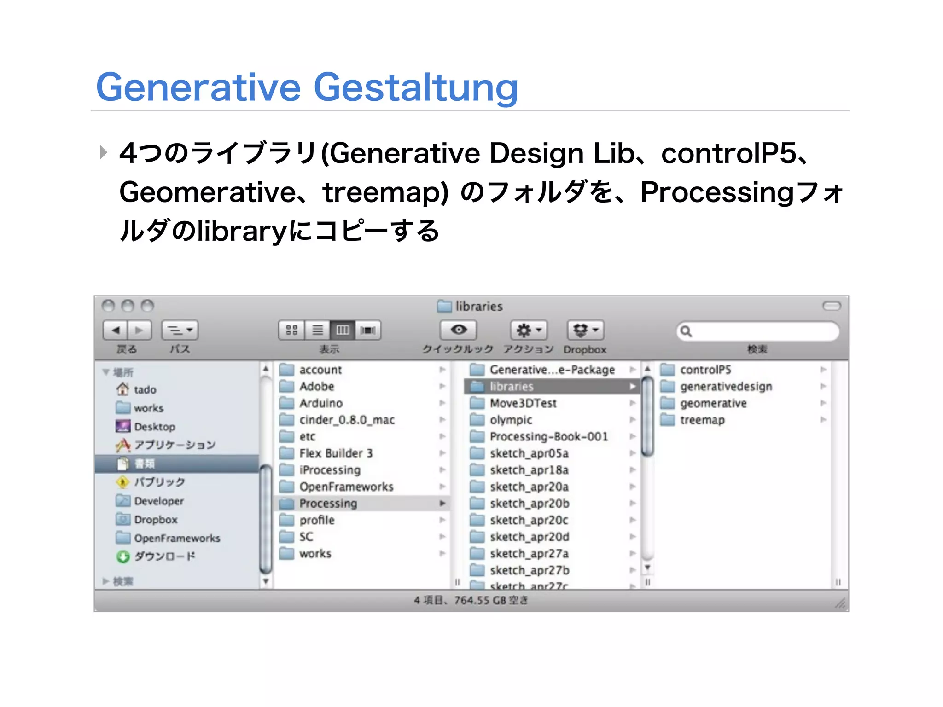
Task: Select the olympic folder
Action: coord(552,420)
